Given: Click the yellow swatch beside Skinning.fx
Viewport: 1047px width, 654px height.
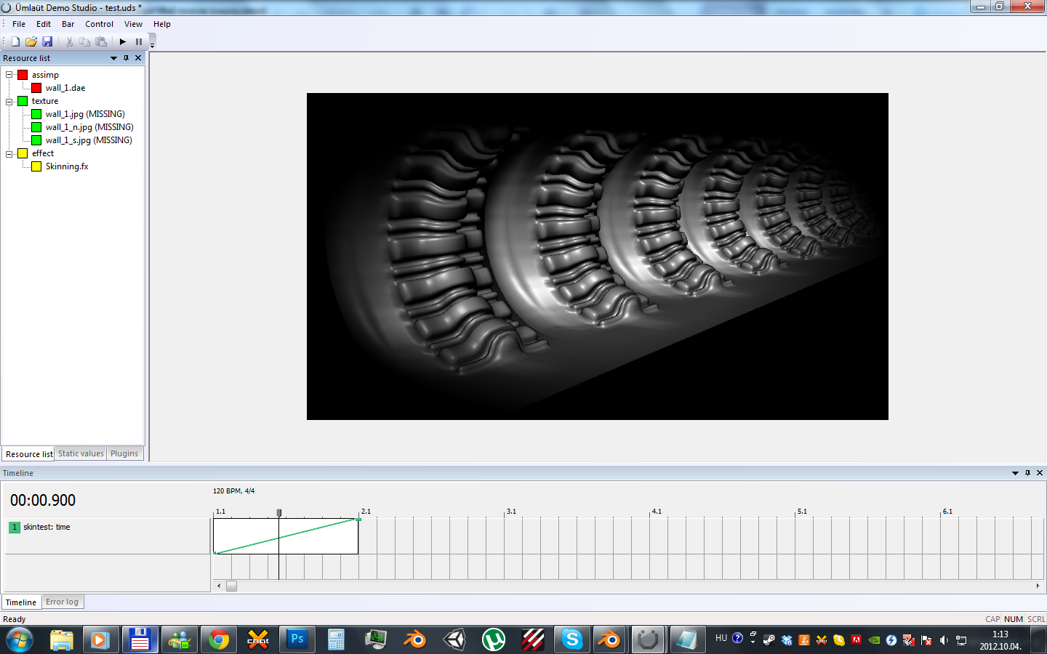Looking at the screenshot, I should point(36,166).
